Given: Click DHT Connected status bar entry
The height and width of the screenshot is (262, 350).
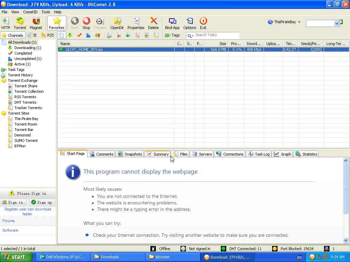Looking at the screenshot, I should click(x=242, y=249).
